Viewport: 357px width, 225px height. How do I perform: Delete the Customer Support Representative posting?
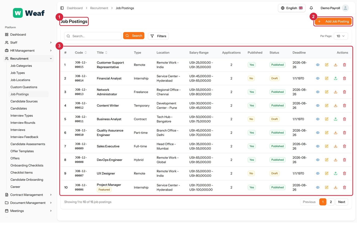(x=345, y=65)
